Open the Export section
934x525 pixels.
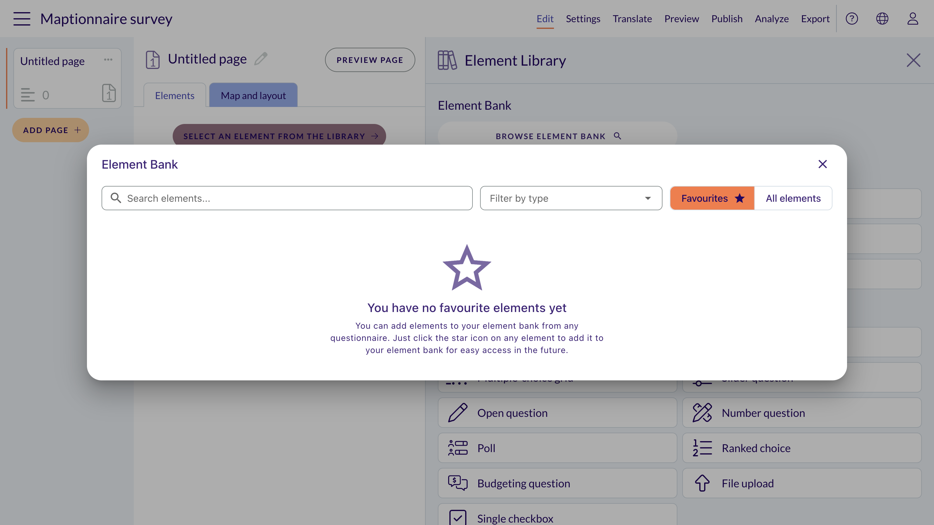tap(815, 19)
